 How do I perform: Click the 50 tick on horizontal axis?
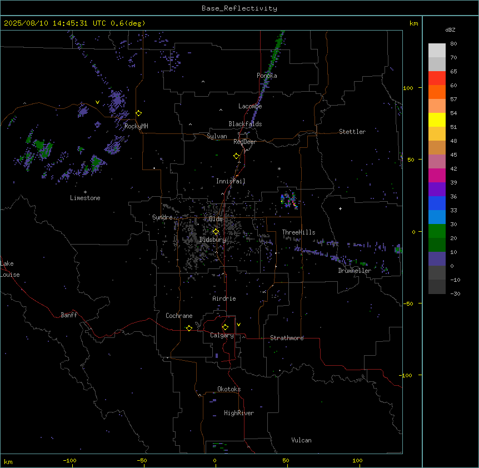click(x=286, y=461)
